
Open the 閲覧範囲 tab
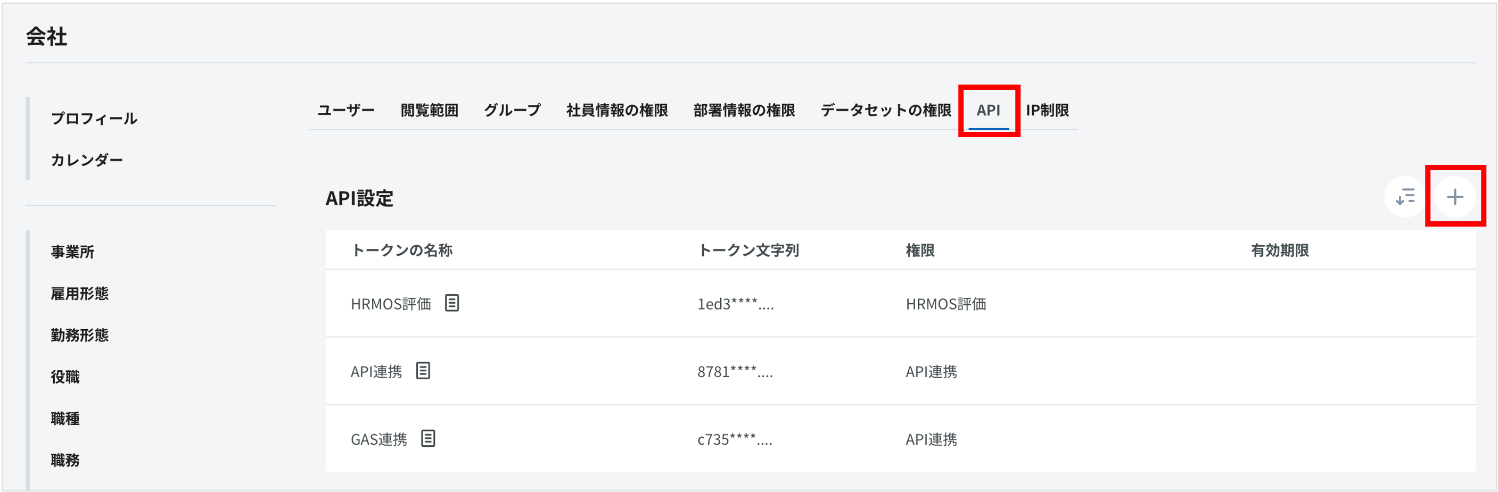[x=429, y=110]
